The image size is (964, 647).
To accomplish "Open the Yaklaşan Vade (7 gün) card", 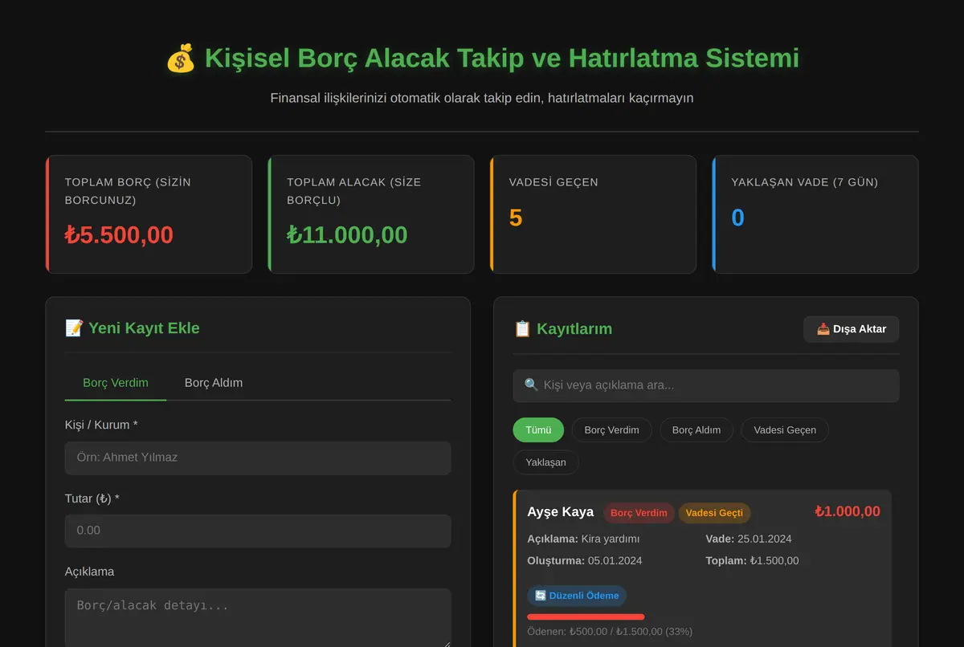I will pos(815,214).
